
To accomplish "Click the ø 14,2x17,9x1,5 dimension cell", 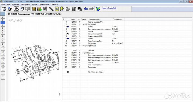I will pyautogui.click(x=118, y=44).
